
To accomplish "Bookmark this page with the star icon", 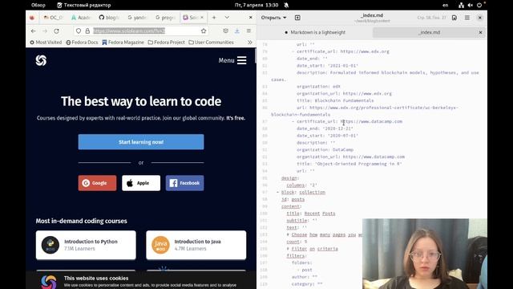I will click(x=204, y=31).
